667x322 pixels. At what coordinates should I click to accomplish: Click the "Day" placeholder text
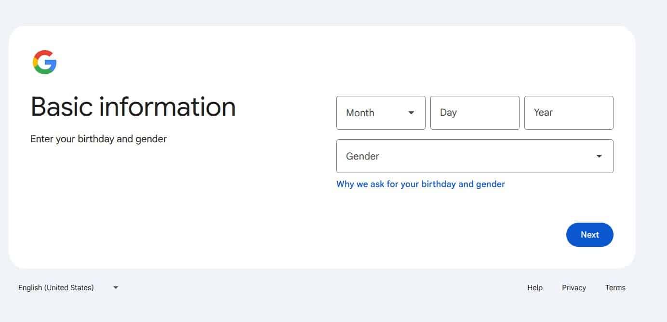coord(448,112)
